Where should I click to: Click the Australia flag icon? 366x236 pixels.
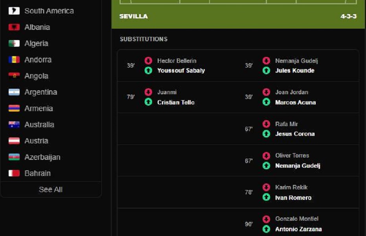14,124
